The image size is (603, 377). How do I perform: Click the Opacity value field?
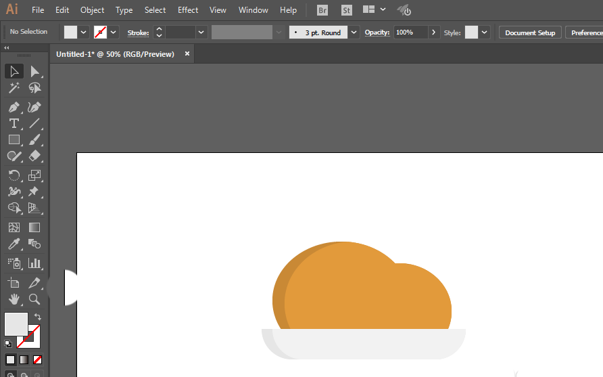click(410, 32)
